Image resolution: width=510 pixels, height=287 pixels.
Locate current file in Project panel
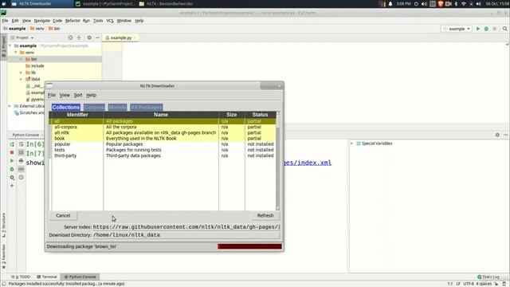70,37
